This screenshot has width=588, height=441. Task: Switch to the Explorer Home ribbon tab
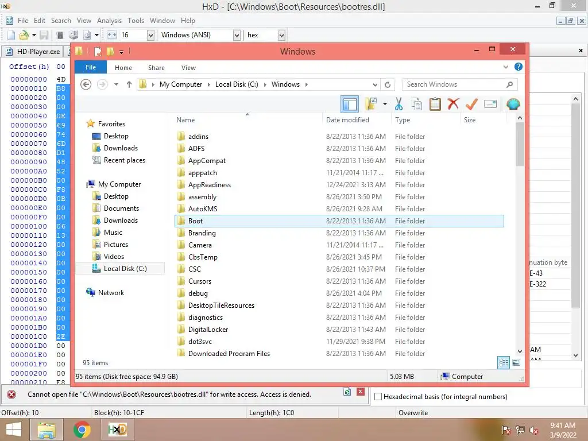click(x=123, y=68)
